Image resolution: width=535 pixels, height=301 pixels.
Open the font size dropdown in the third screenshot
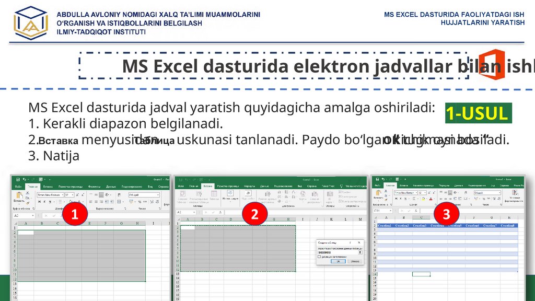425,193
